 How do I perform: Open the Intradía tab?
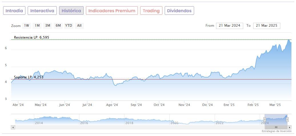[14, 11]
